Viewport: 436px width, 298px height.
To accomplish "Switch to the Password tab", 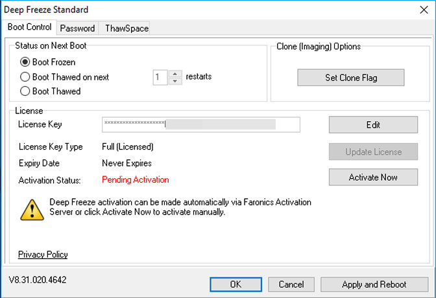I will (77, 29).
